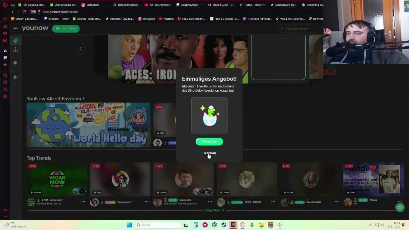The image size is (409, 230).
Task: Click the Beitreten link in popup
Action: [x=209, y=153]
